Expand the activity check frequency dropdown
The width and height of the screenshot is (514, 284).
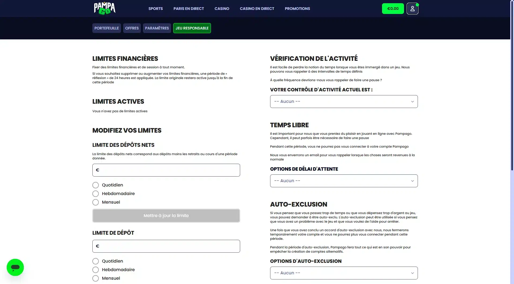tap(344, 102)
